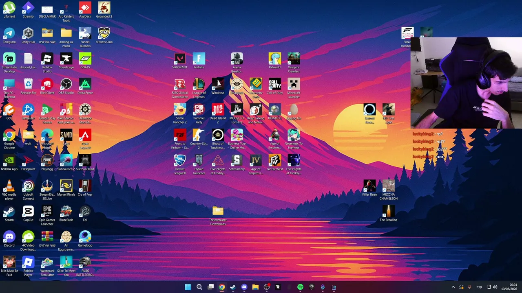Select the PUBG BATTLEGROUNDS desktop icon
This screenshot has width=522, height=293.
point(85,267)
